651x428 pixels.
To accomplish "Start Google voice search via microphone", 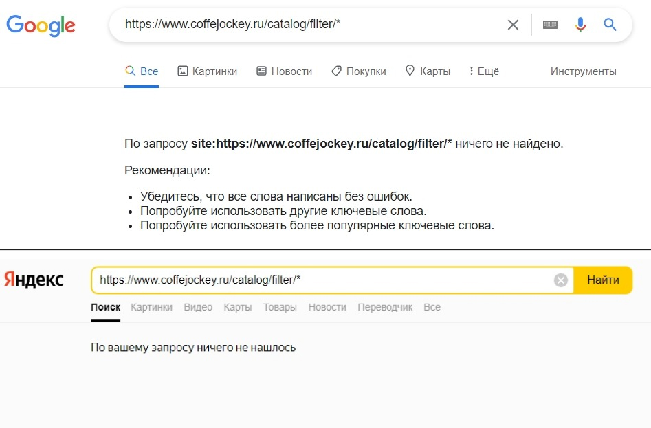I will [x=580, y=25].
